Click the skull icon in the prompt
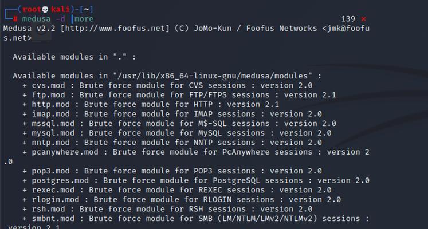 click(x=45, y=10)
